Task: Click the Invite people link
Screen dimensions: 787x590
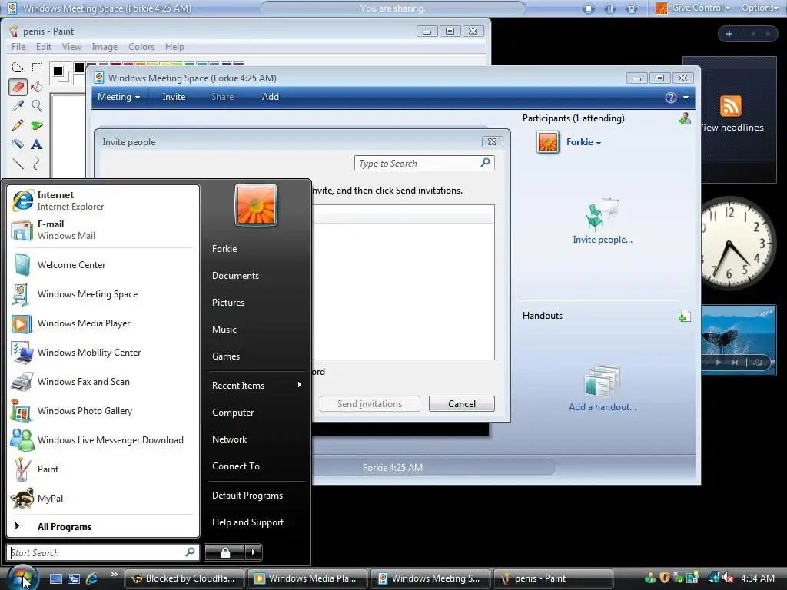Action: click(x=603, y=240)
